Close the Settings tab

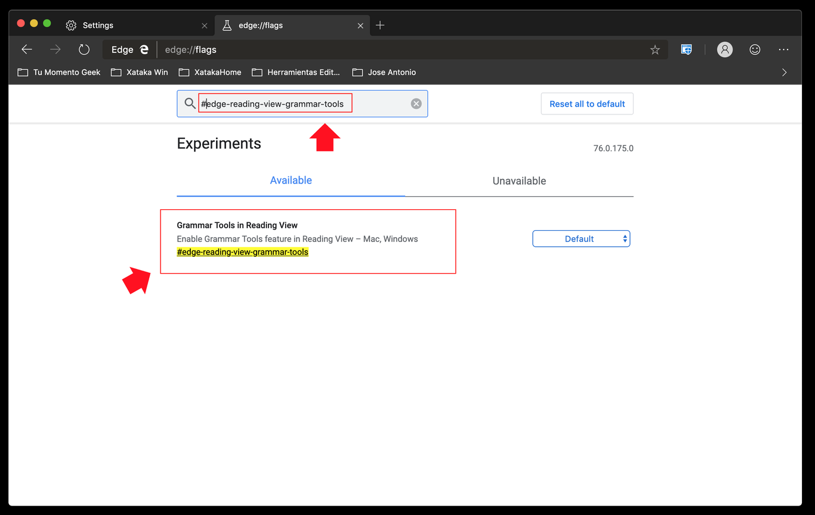tap(205, 26)
